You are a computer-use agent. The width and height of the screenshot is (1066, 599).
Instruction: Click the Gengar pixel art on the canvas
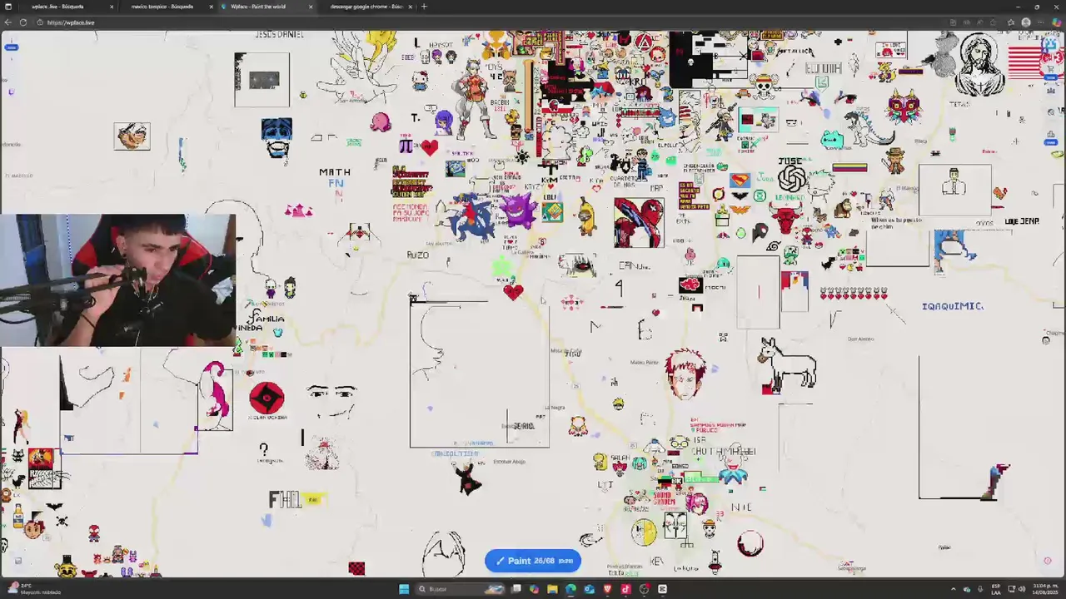[520, 211]
